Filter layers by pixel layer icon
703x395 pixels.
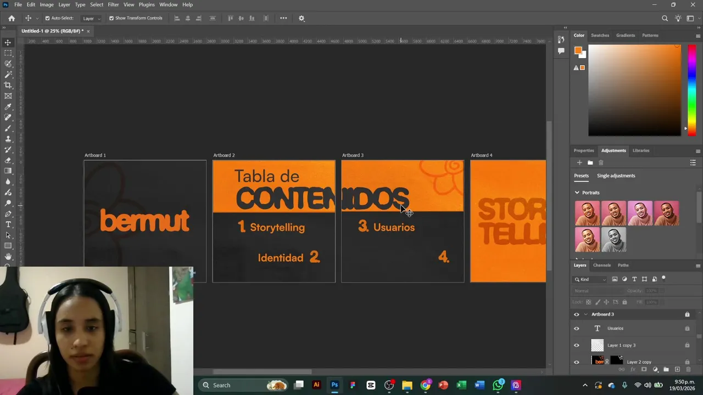pyautogui.click(x=615, y=279)
